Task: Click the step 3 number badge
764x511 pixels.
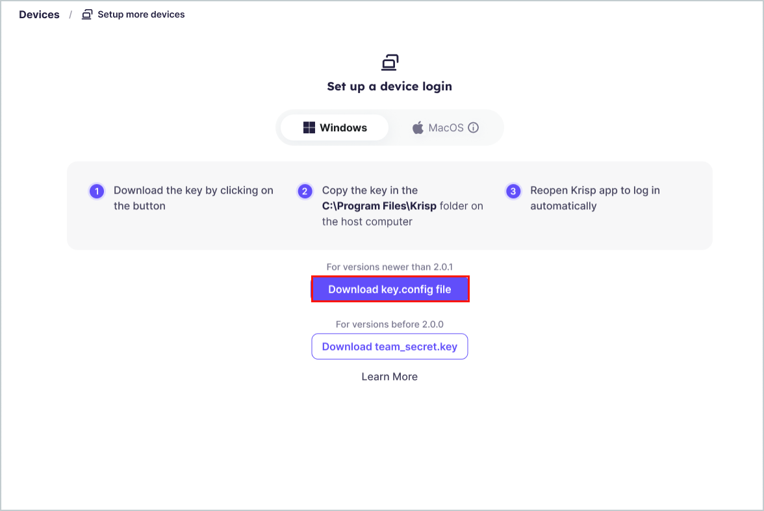Action: pos(513,191)
